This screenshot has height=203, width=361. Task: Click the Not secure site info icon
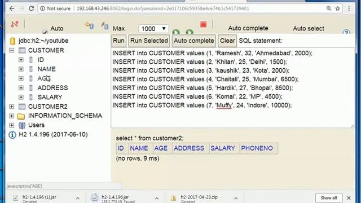42,8
